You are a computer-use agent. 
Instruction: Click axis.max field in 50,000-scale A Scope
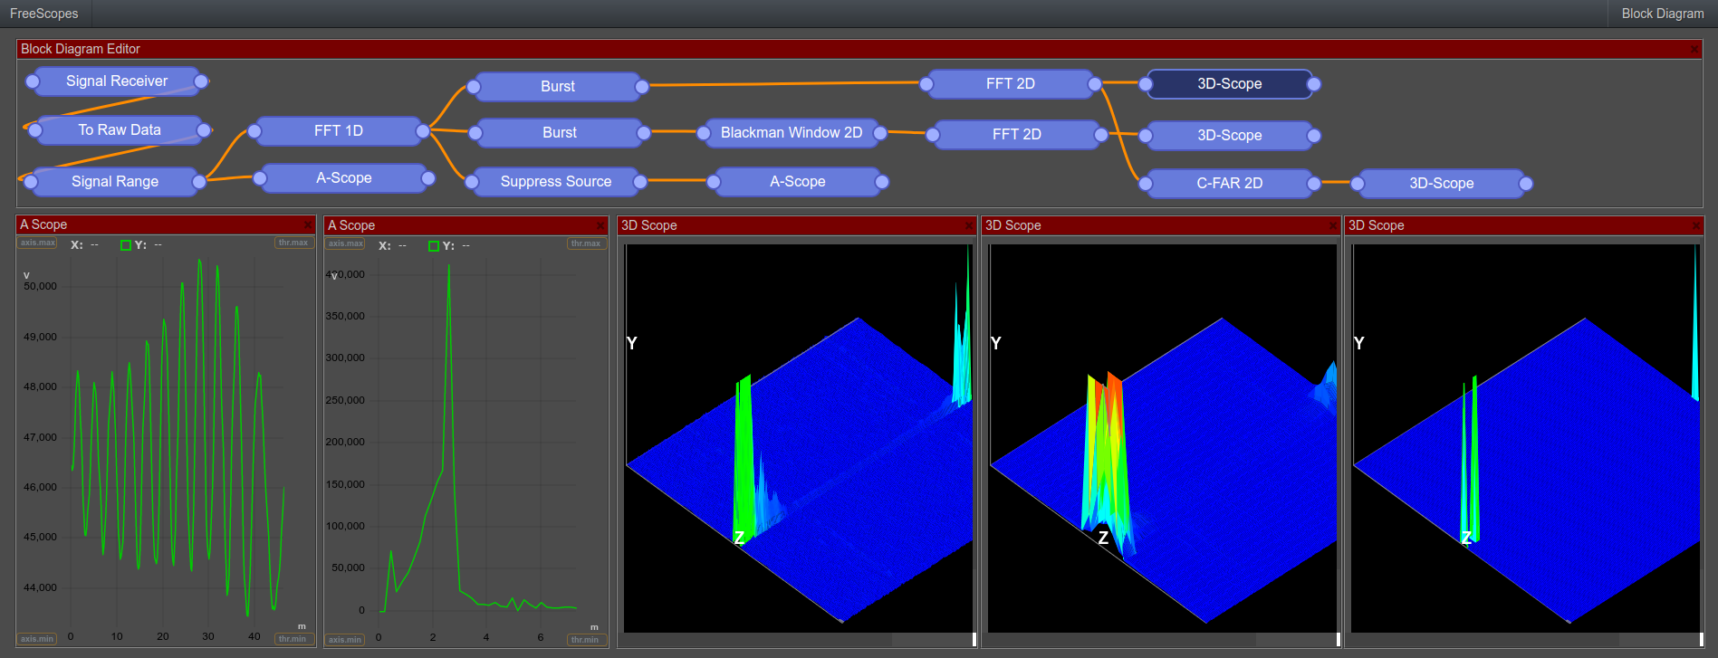pyautogui.click(x=38, y=243)
